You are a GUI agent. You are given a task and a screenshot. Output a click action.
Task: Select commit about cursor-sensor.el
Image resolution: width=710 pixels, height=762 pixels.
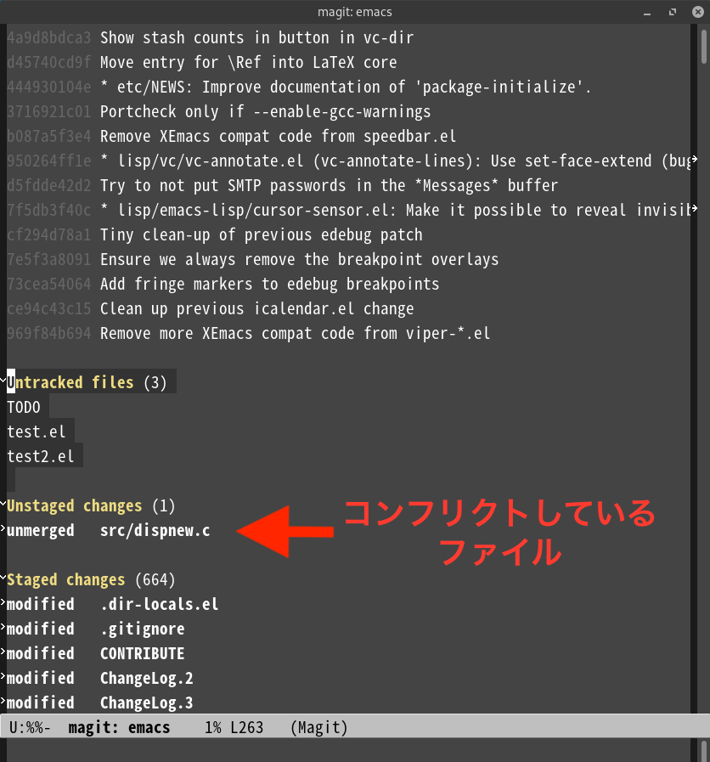point(396,211)
